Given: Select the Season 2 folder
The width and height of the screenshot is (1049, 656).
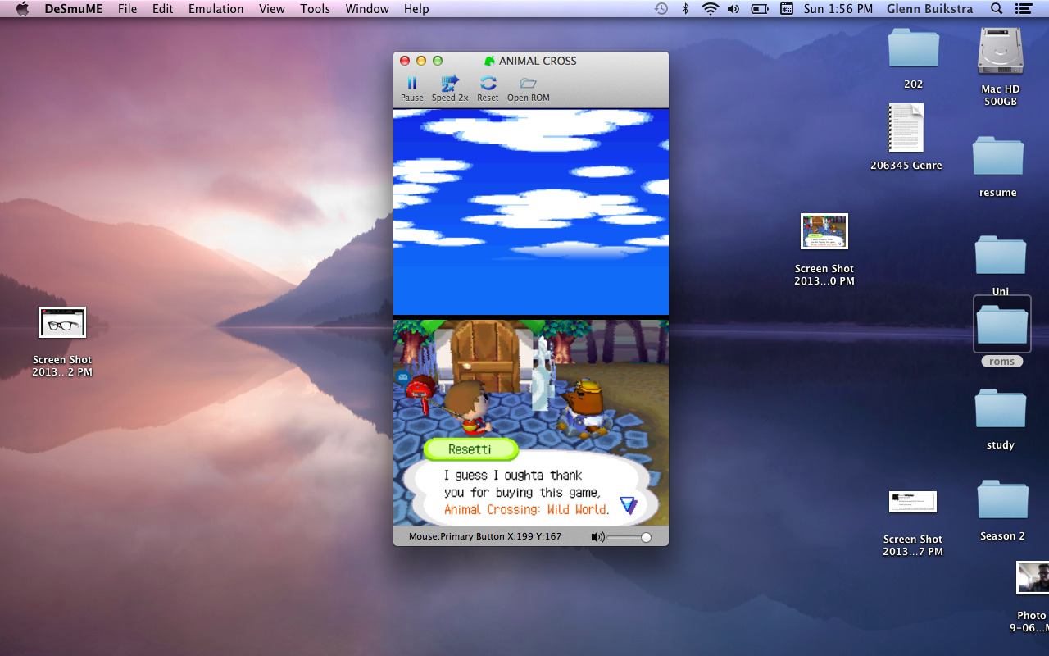Looking at the screenshot, I should (1002, 500).
